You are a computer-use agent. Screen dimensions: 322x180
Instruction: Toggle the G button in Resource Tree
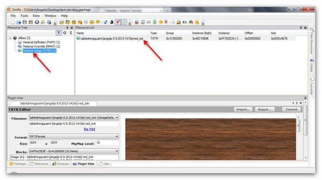65,33
